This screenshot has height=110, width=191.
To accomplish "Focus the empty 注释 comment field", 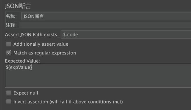I will (x=105, y=25).
